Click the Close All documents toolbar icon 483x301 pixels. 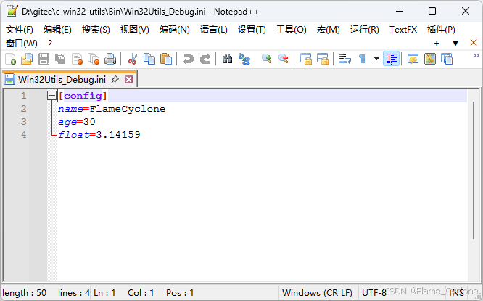coord(94,59)
